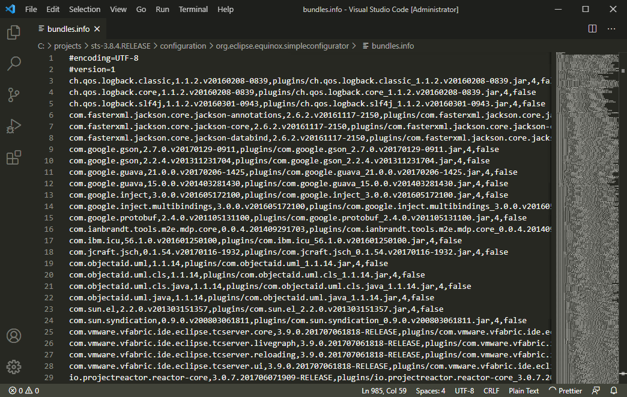Click the com.ibm.icu line

(265, 241)
